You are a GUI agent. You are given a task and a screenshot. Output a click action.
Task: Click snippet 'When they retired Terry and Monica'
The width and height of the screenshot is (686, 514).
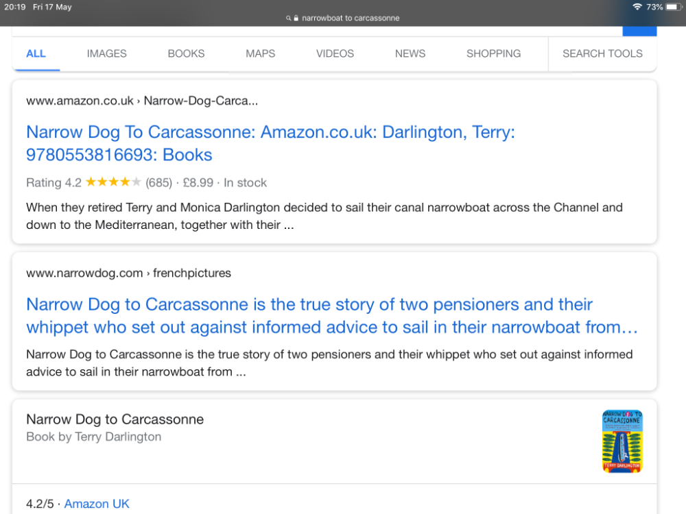(324, 216)
